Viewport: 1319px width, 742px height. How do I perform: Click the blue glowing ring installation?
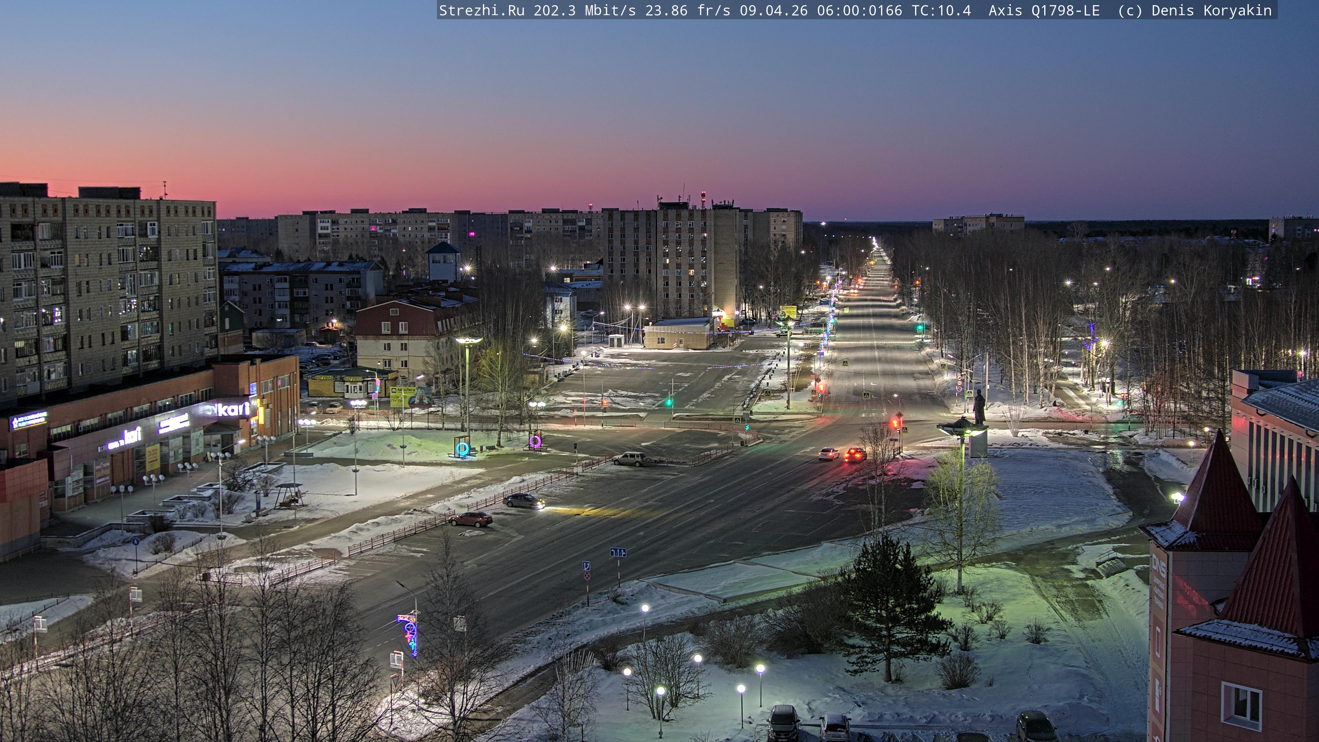[x=462, y=449]
